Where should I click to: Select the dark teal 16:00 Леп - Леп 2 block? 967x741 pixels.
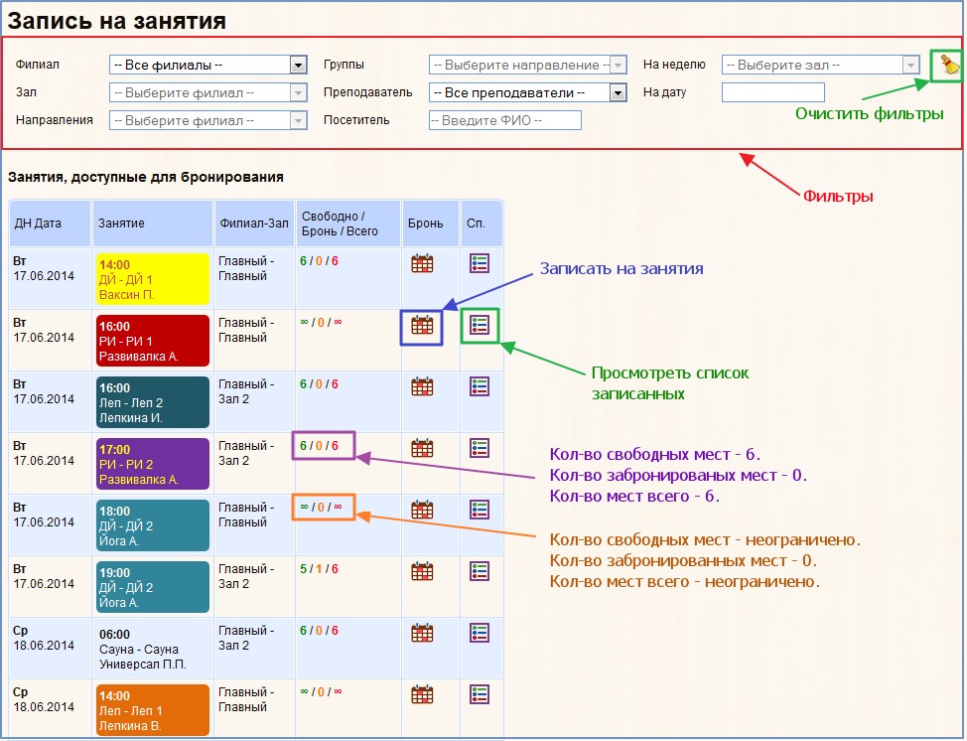click(152, 402)
